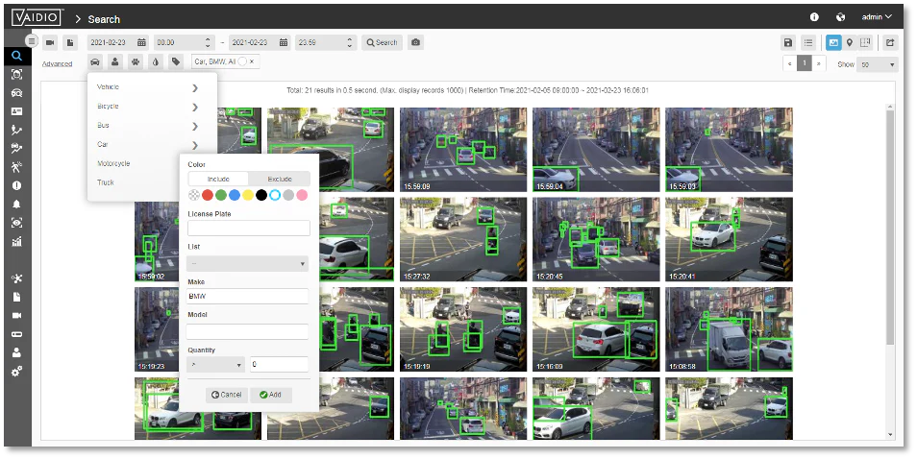Image resolution: width=917 pixels, height=459 pixels.
Task: Choose Motorcycle from the vehicle type menu
Action: (113, 163)
